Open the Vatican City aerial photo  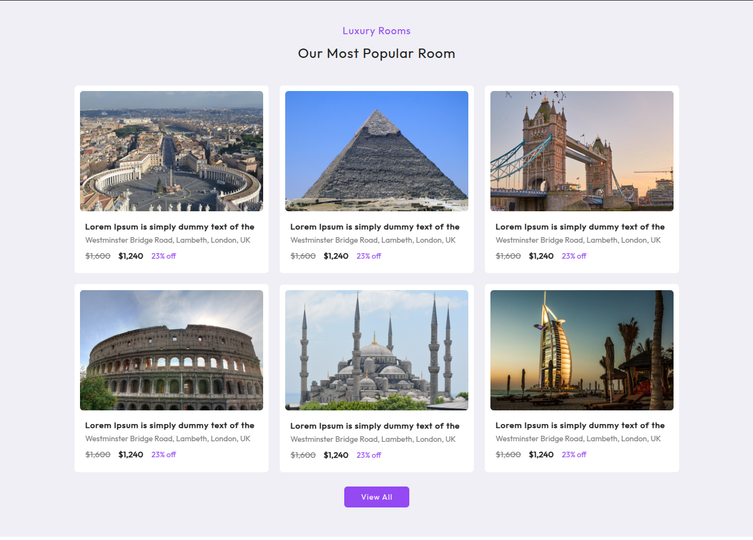(x=171, y=151)
